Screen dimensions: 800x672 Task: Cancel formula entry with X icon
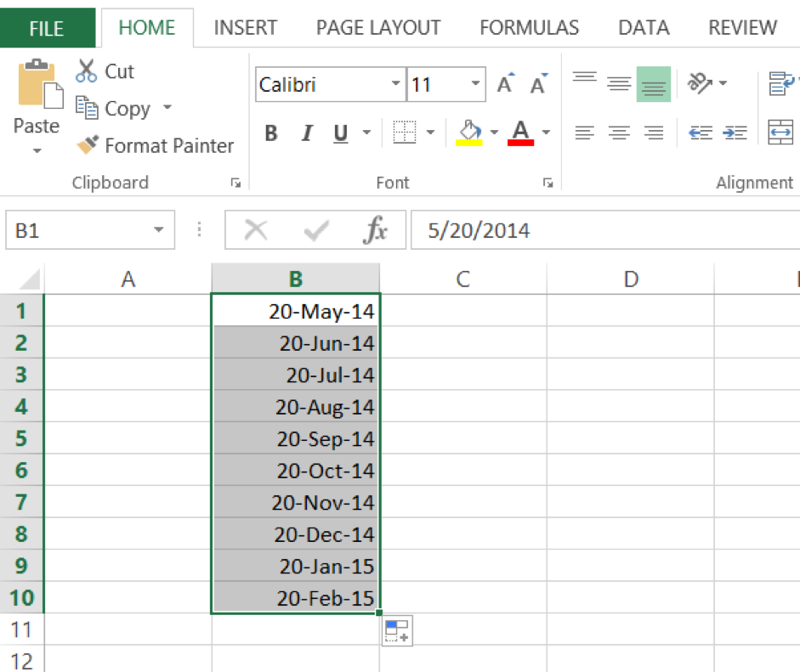[256, 230]
